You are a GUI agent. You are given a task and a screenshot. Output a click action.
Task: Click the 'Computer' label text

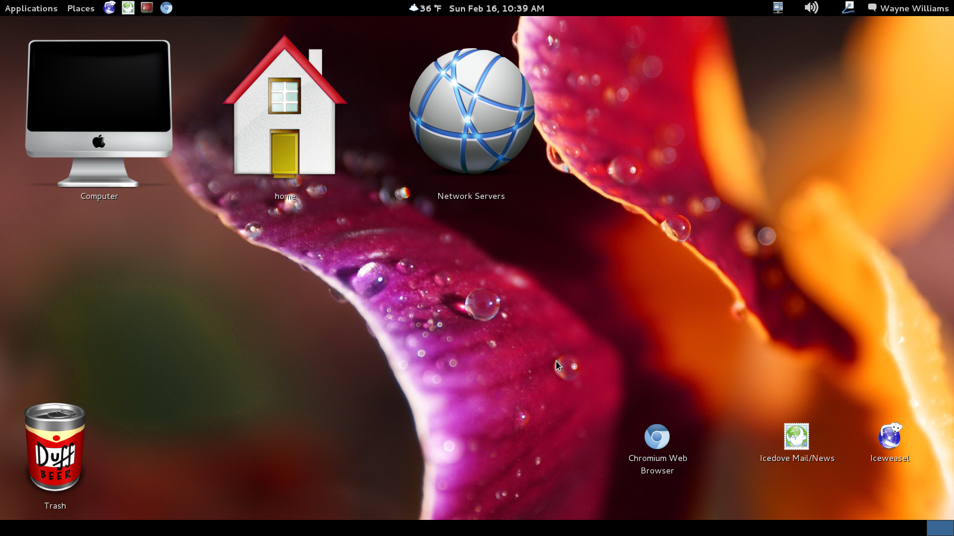click(100, 196)
